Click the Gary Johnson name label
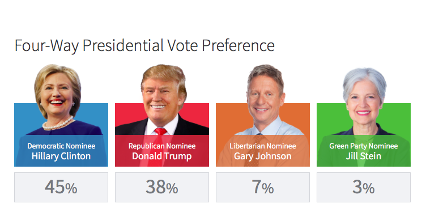The image size is (426, 212). [263, 156]
